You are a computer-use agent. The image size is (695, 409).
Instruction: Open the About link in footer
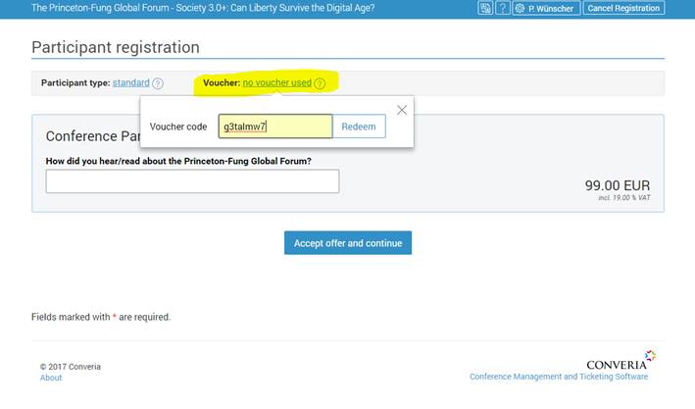point(51,378)
